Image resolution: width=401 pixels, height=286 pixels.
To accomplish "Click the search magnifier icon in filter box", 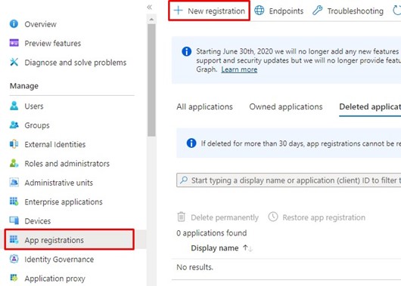I will tap(184, 180).
